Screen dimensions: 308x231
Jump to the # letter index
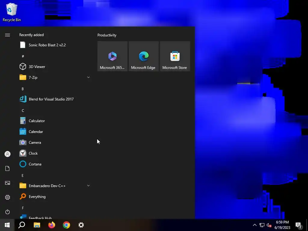point(23,56)
